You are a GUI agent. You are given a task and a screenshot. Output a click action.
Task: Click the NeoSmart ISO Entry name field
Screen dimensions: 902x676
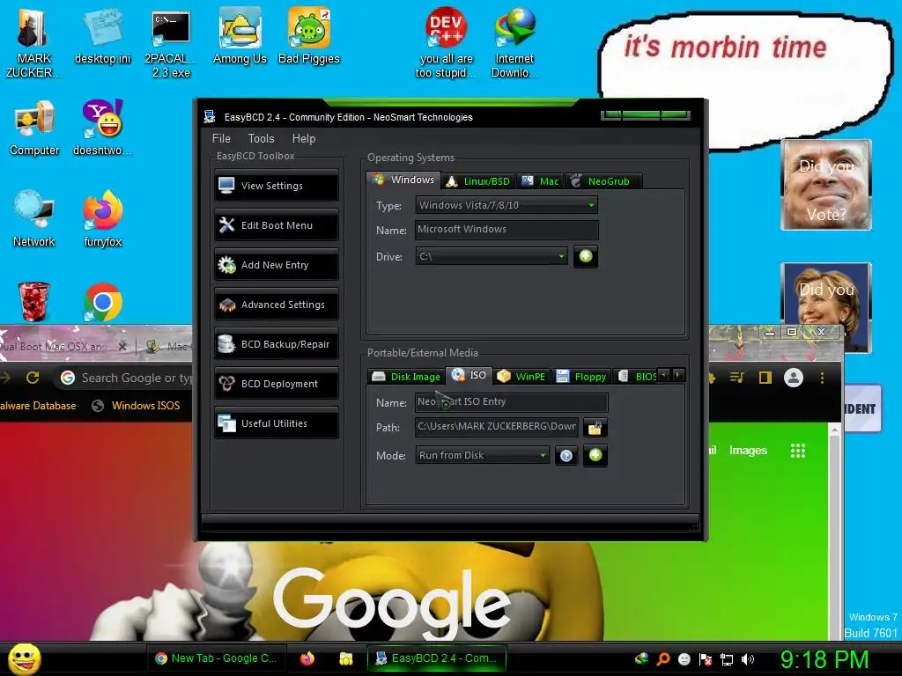click(511, 401)
